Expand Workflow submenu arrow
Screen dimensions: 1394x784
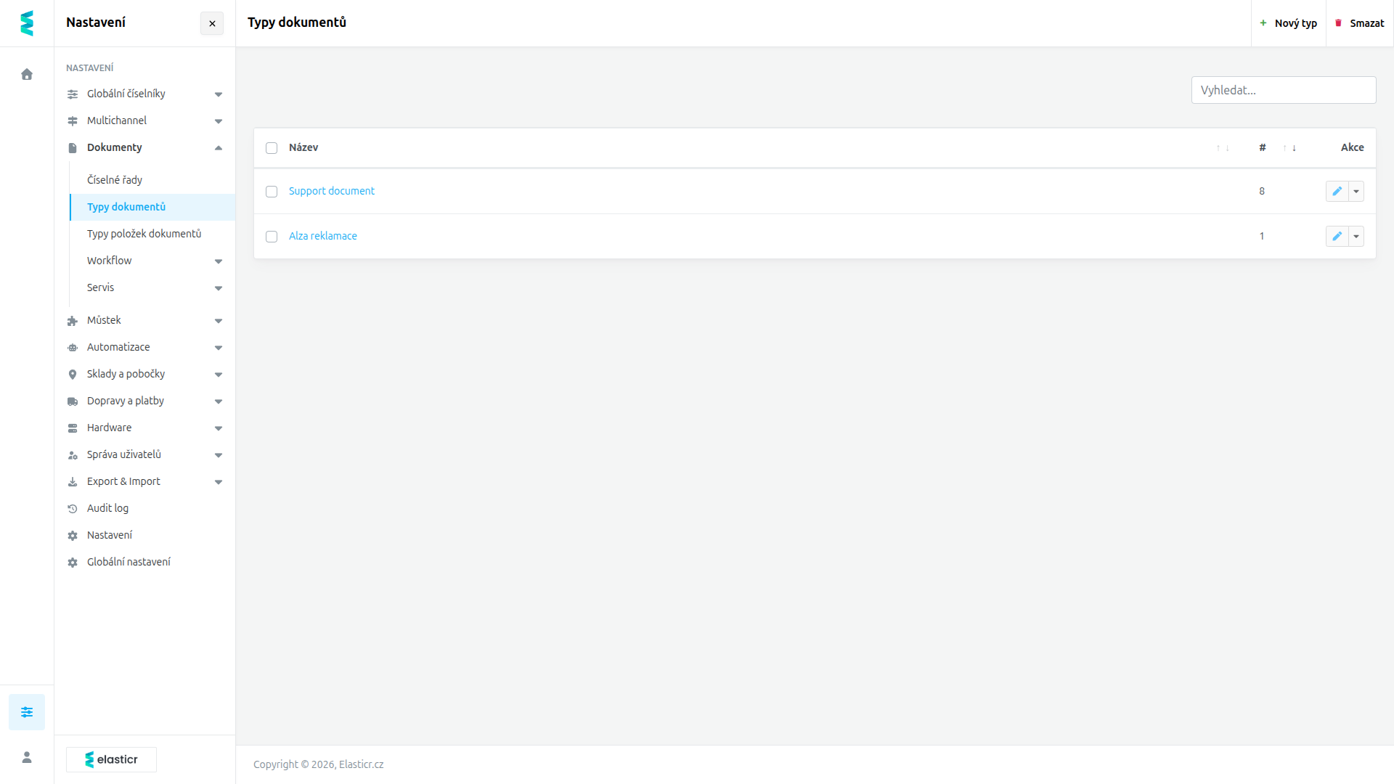219,261
